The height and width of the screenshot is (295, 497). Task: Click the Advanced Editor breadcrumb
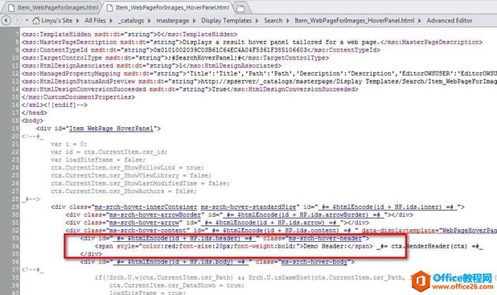(x=449, y=21)
